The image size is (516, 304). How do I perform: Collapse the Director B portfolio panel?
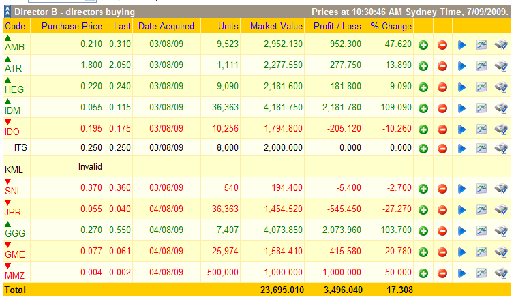click(8, 12)
